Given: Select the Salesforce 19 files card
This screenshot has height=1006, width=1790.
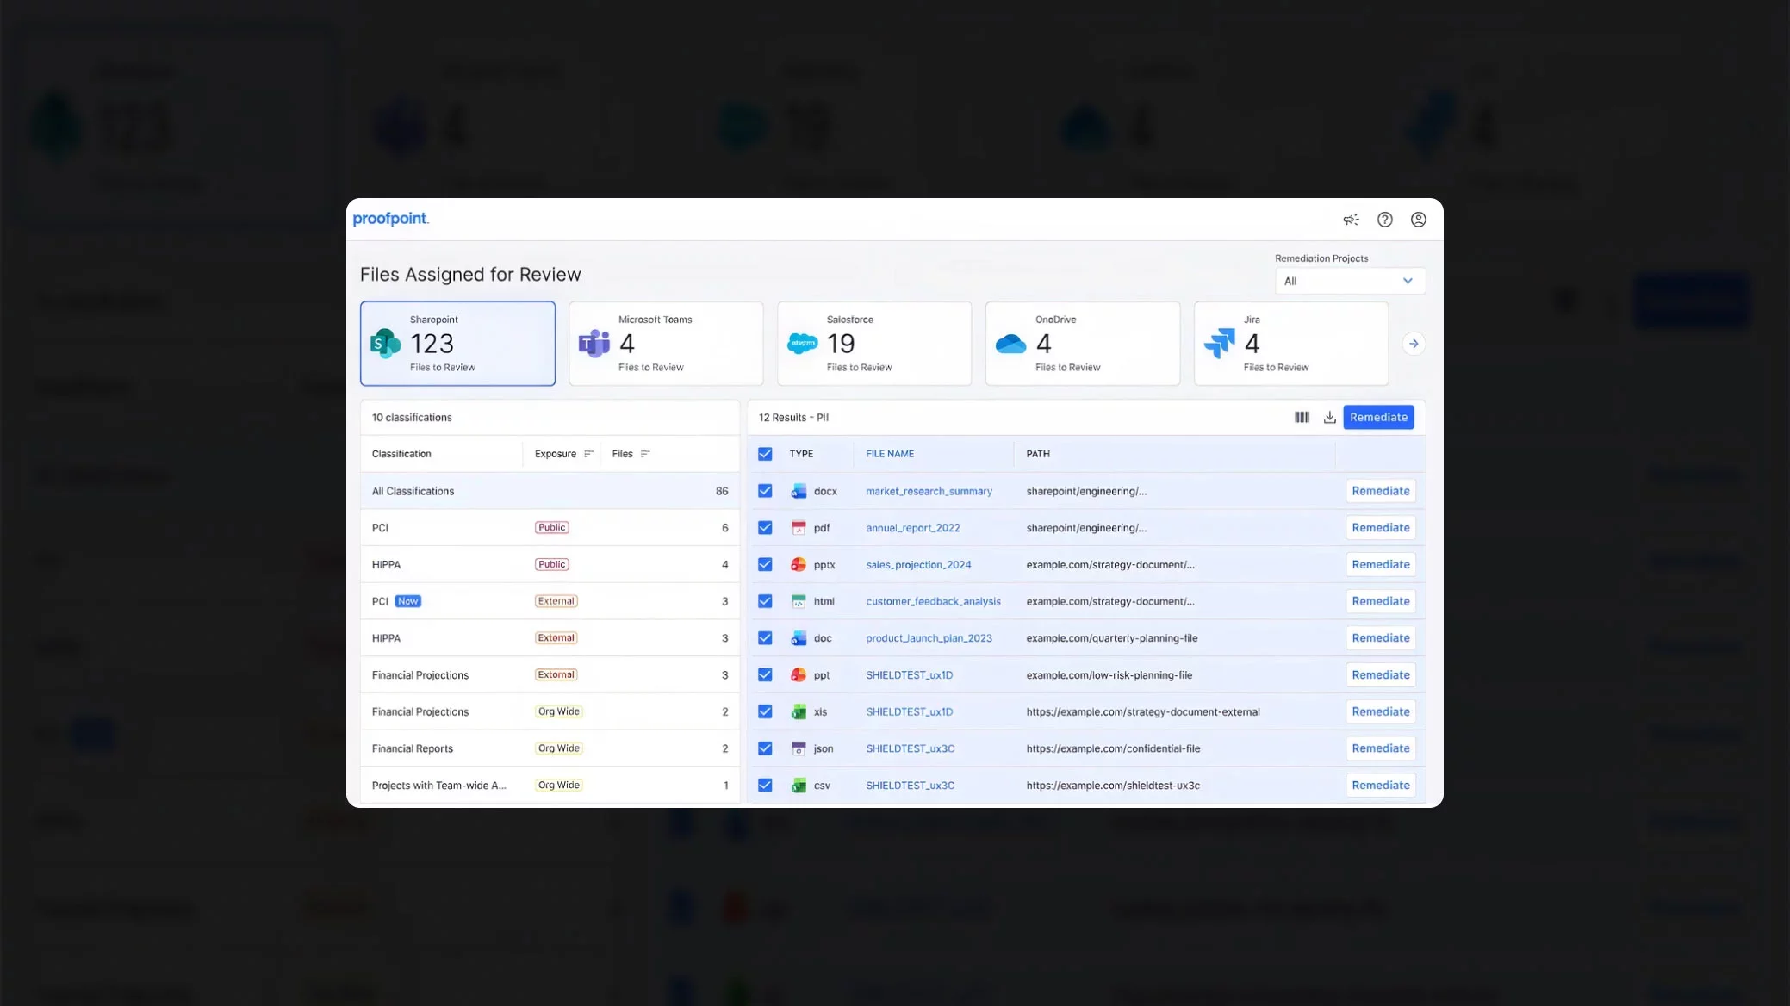Looking at the screenshot, I should (874, 344).
